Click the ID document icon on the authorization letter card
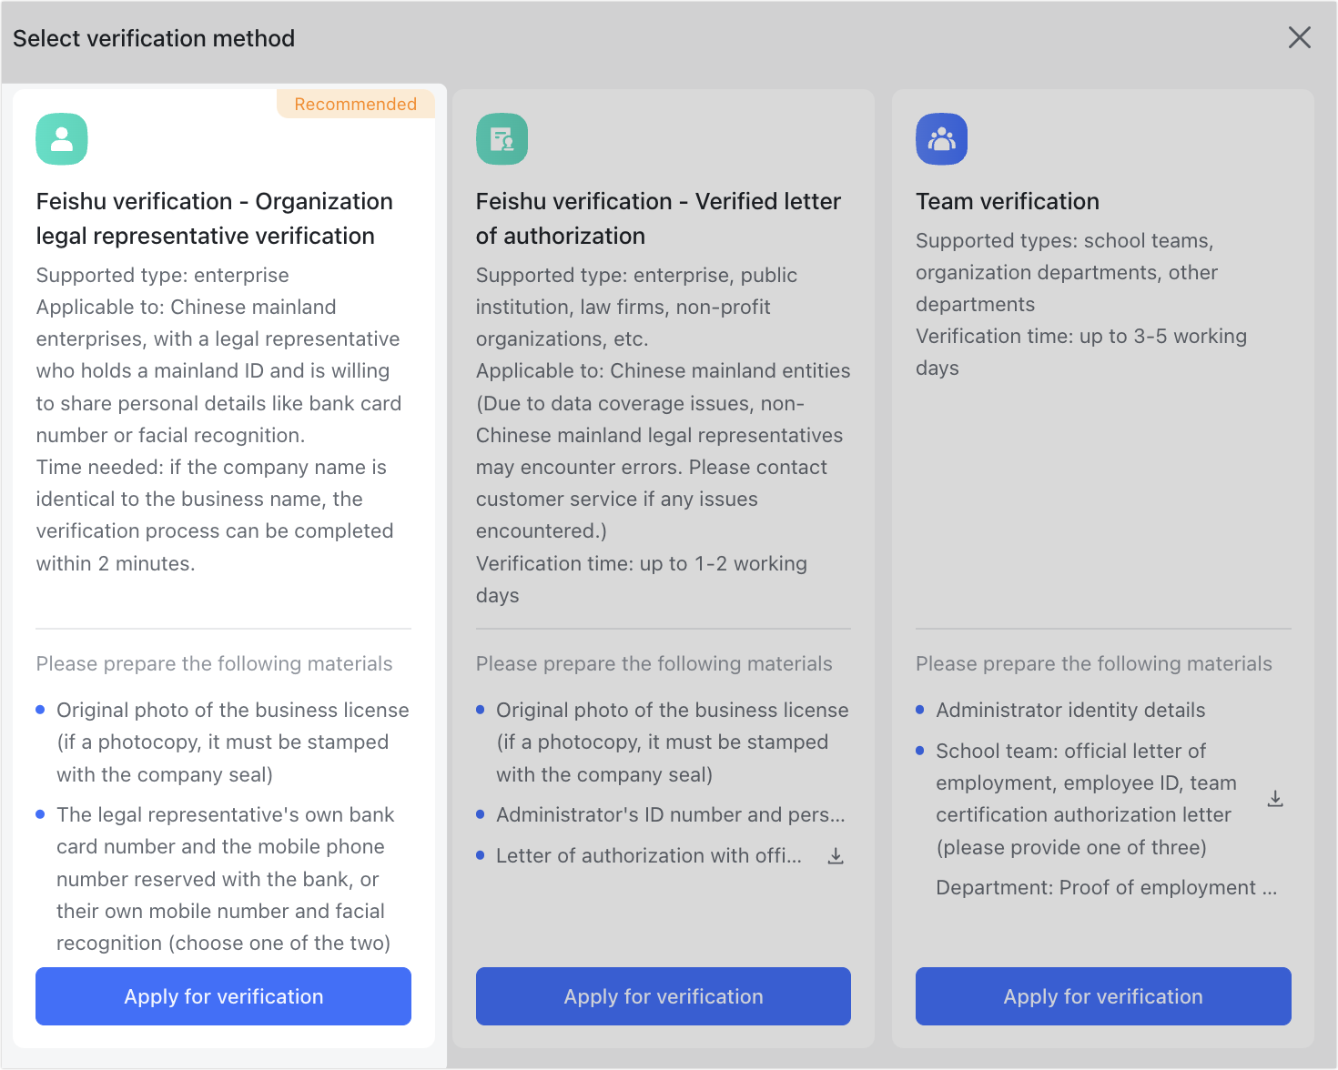 coord(502,138)
